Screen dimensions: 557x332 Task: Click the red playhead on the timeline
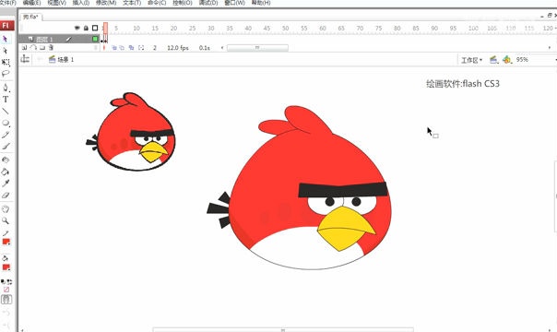click(x=105, y=28)
